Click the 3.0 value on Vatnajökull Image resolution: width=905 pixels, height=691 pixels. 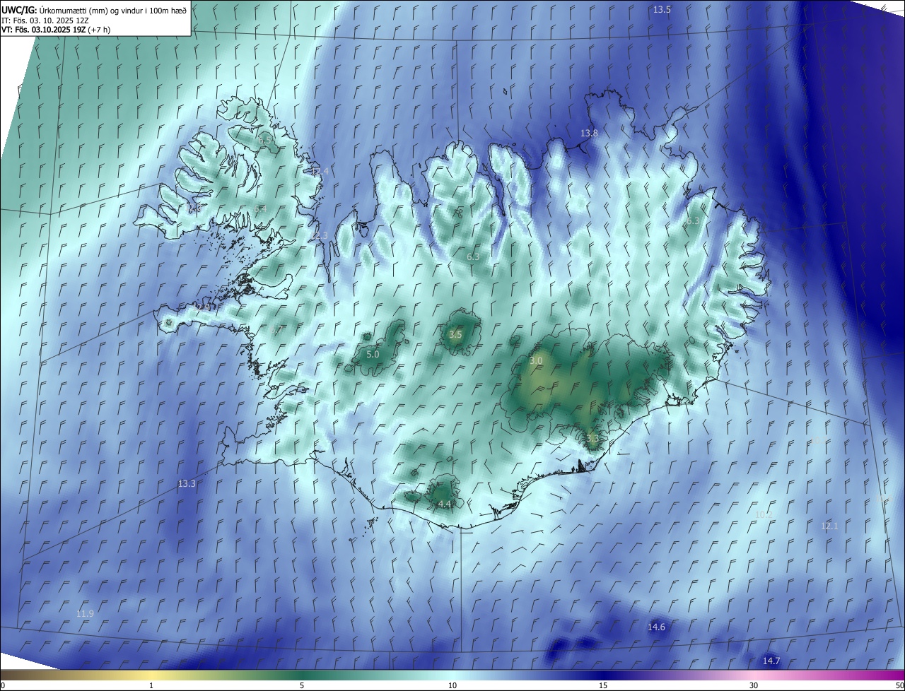pos(536,360)
